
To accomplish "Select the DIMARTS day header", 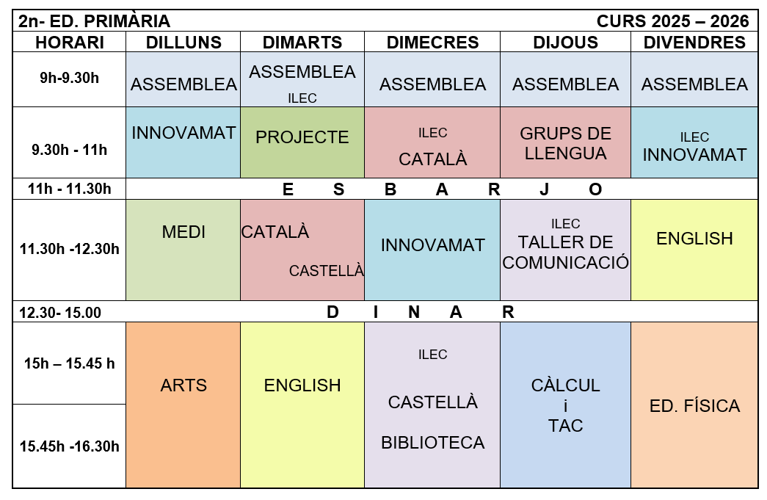I will pyautogui.click(x=302, y=43).
